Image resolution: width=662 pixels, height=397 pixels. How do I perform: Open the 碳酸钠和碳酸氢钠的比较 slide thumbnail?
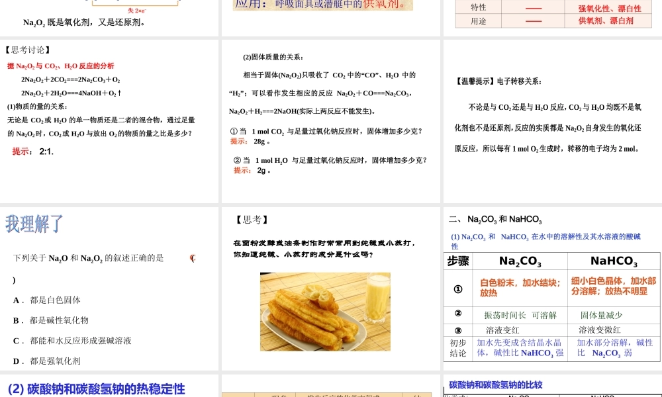[x=553, y=386]
